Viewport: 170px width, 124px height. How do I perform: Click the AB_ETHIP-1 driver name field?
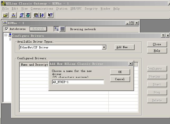pos(78,82)
